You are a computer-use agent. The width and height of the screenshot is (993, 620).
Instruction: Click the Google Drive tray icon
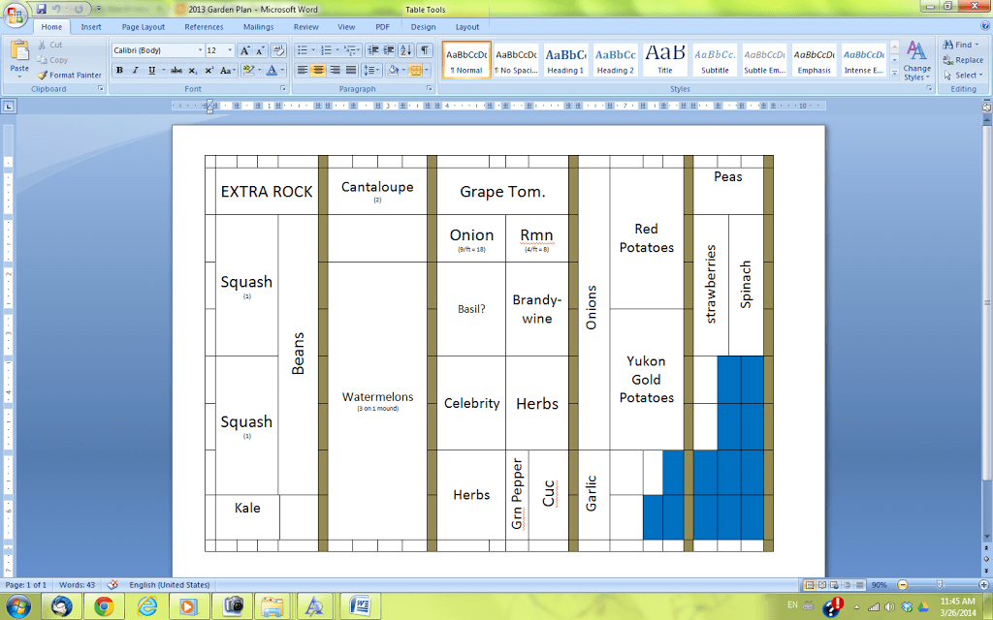[923, 606]
